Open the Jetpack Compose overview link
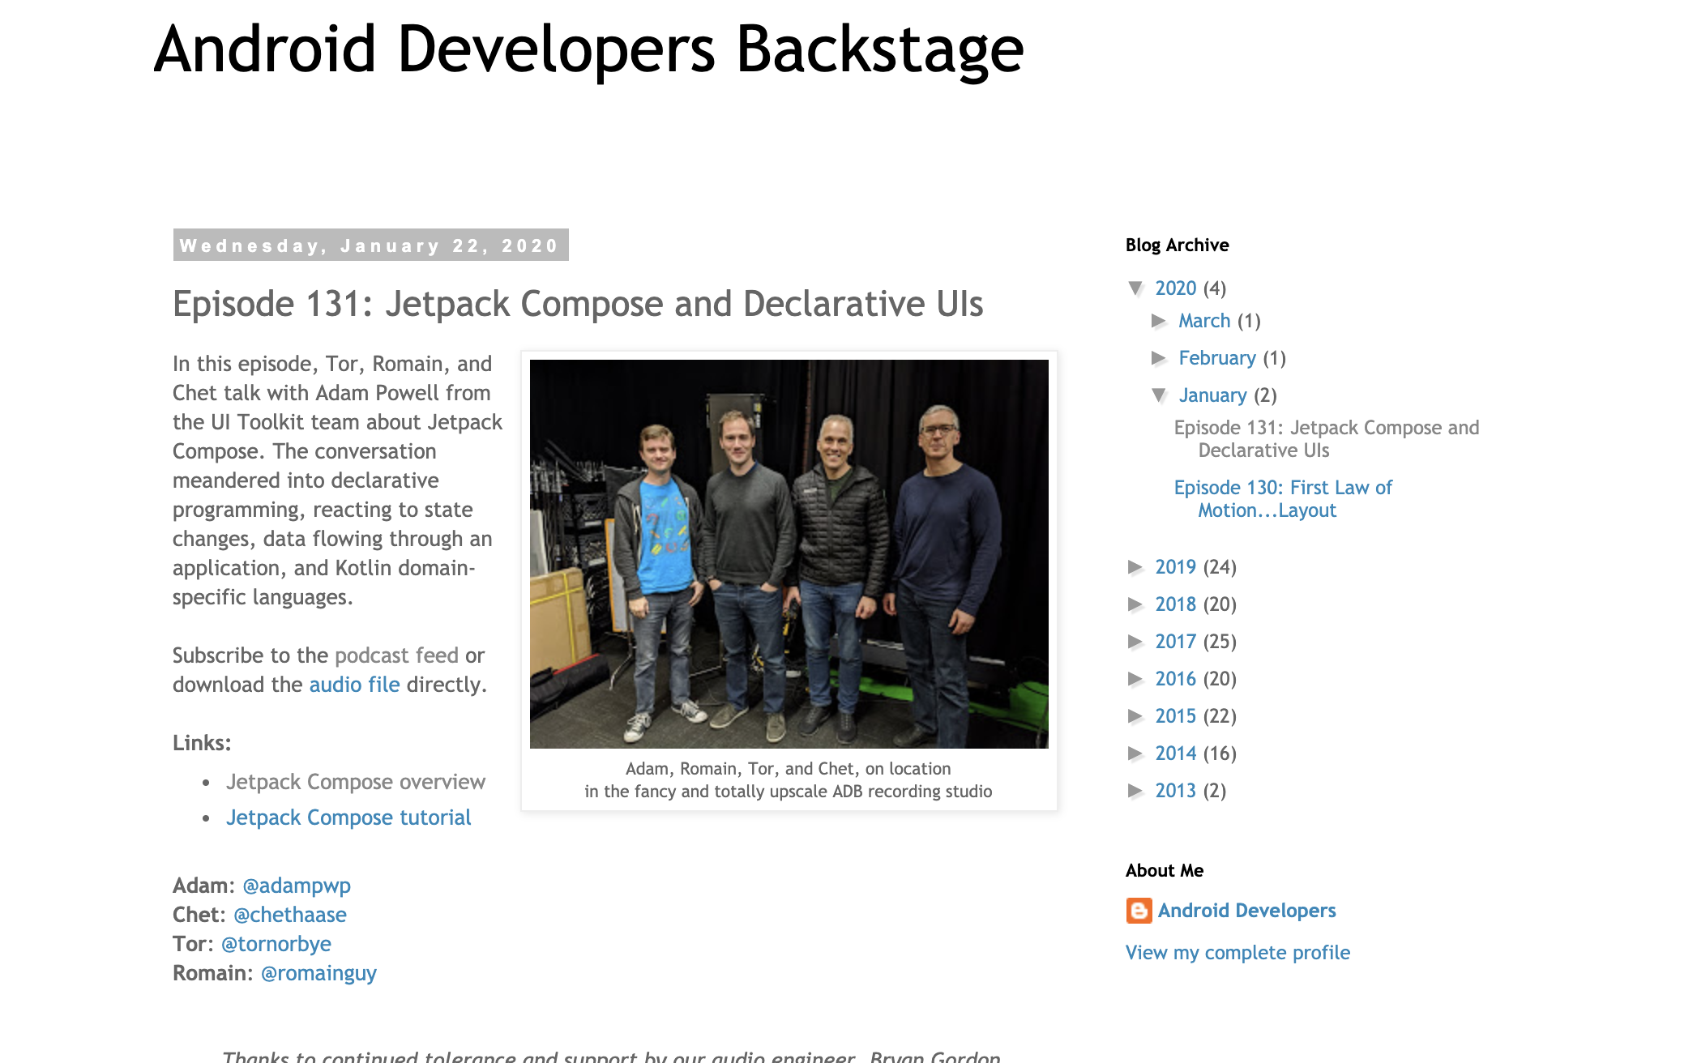 [x=355, y=782]
